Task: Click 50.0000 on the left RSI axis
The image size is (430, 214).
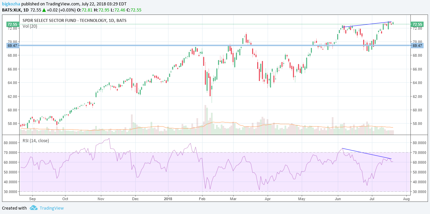Action: click(10, 172)
